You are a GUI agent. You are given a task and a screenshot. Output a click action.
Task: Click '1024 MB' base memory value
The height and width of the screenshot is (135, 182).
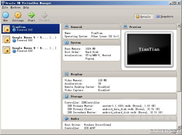(90, 49)
